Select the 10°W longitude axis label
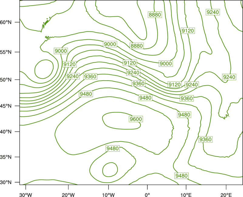The image size is (243, 197). (108, 195)
